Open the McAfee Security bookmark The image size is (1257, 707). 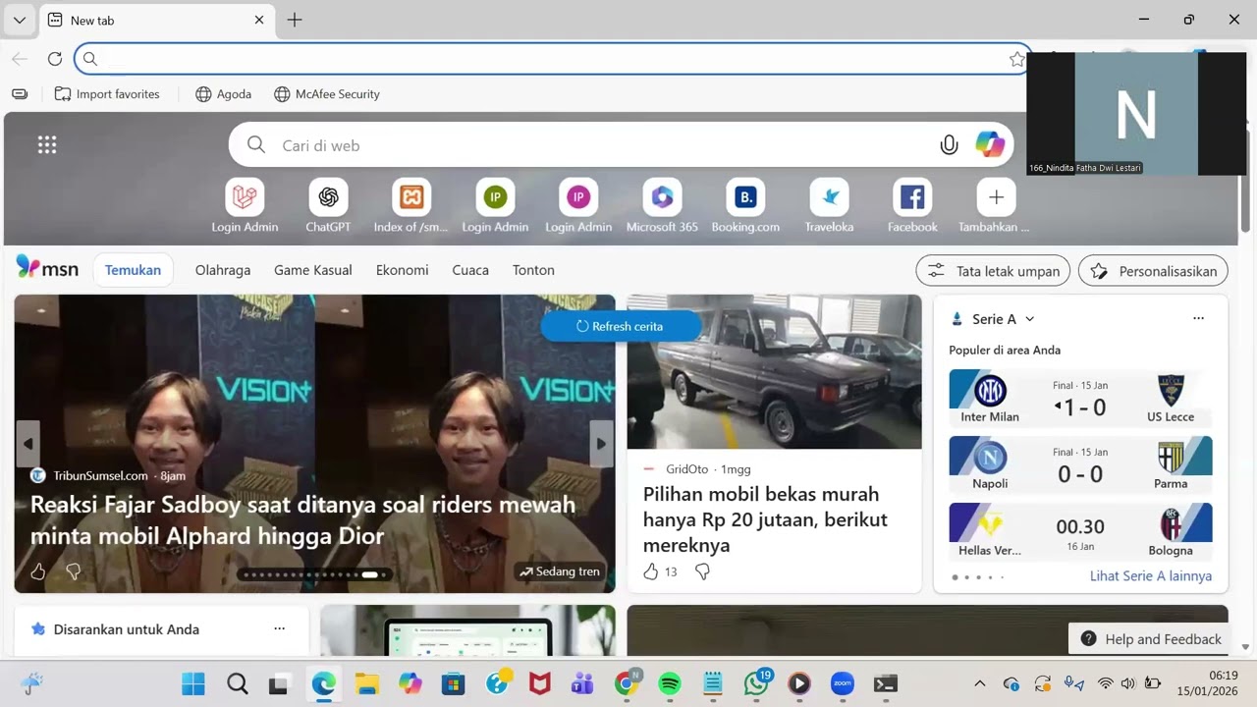[327, 94]
